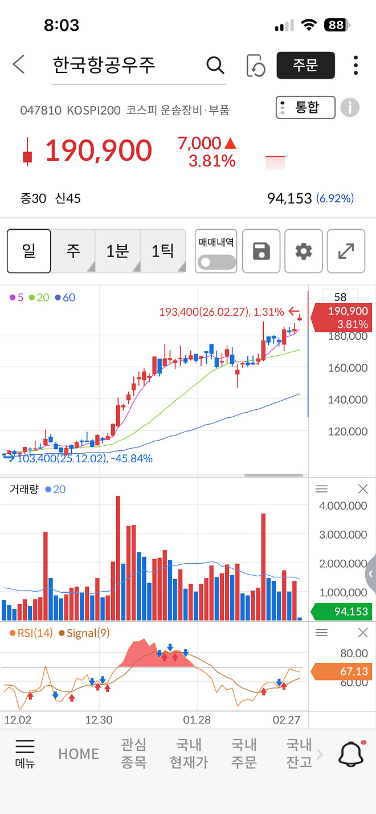The height and width of the screenshot is (814, 376).
Task: Show more bottom tabs with chevron
Action: [320, 754]
